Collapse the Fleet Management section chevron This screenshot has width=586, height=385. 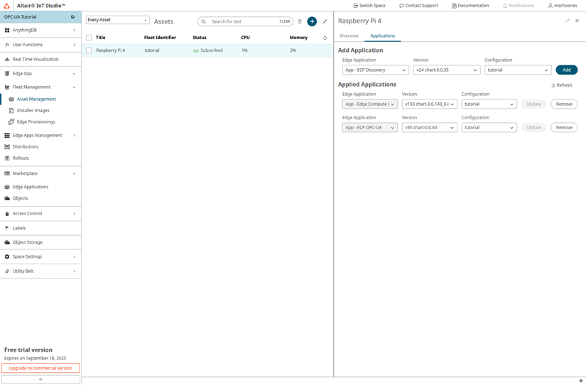pos(74,87)
